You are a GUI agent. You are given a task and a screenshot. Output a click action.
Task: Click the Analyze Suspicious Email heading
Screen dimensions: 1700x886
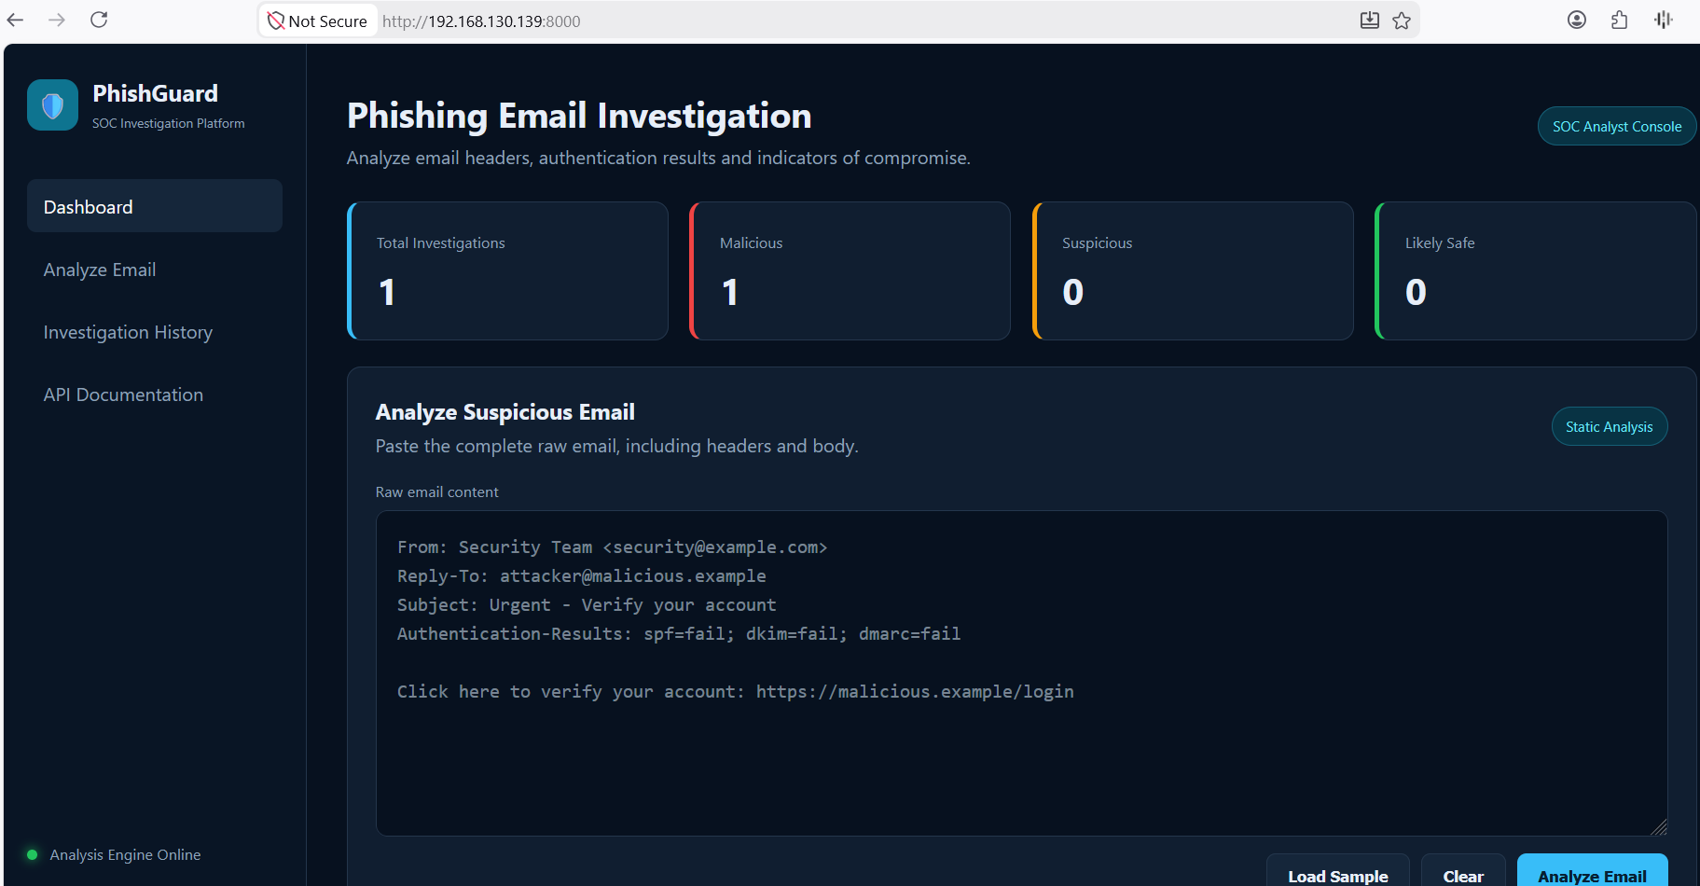tap(505, 412)
